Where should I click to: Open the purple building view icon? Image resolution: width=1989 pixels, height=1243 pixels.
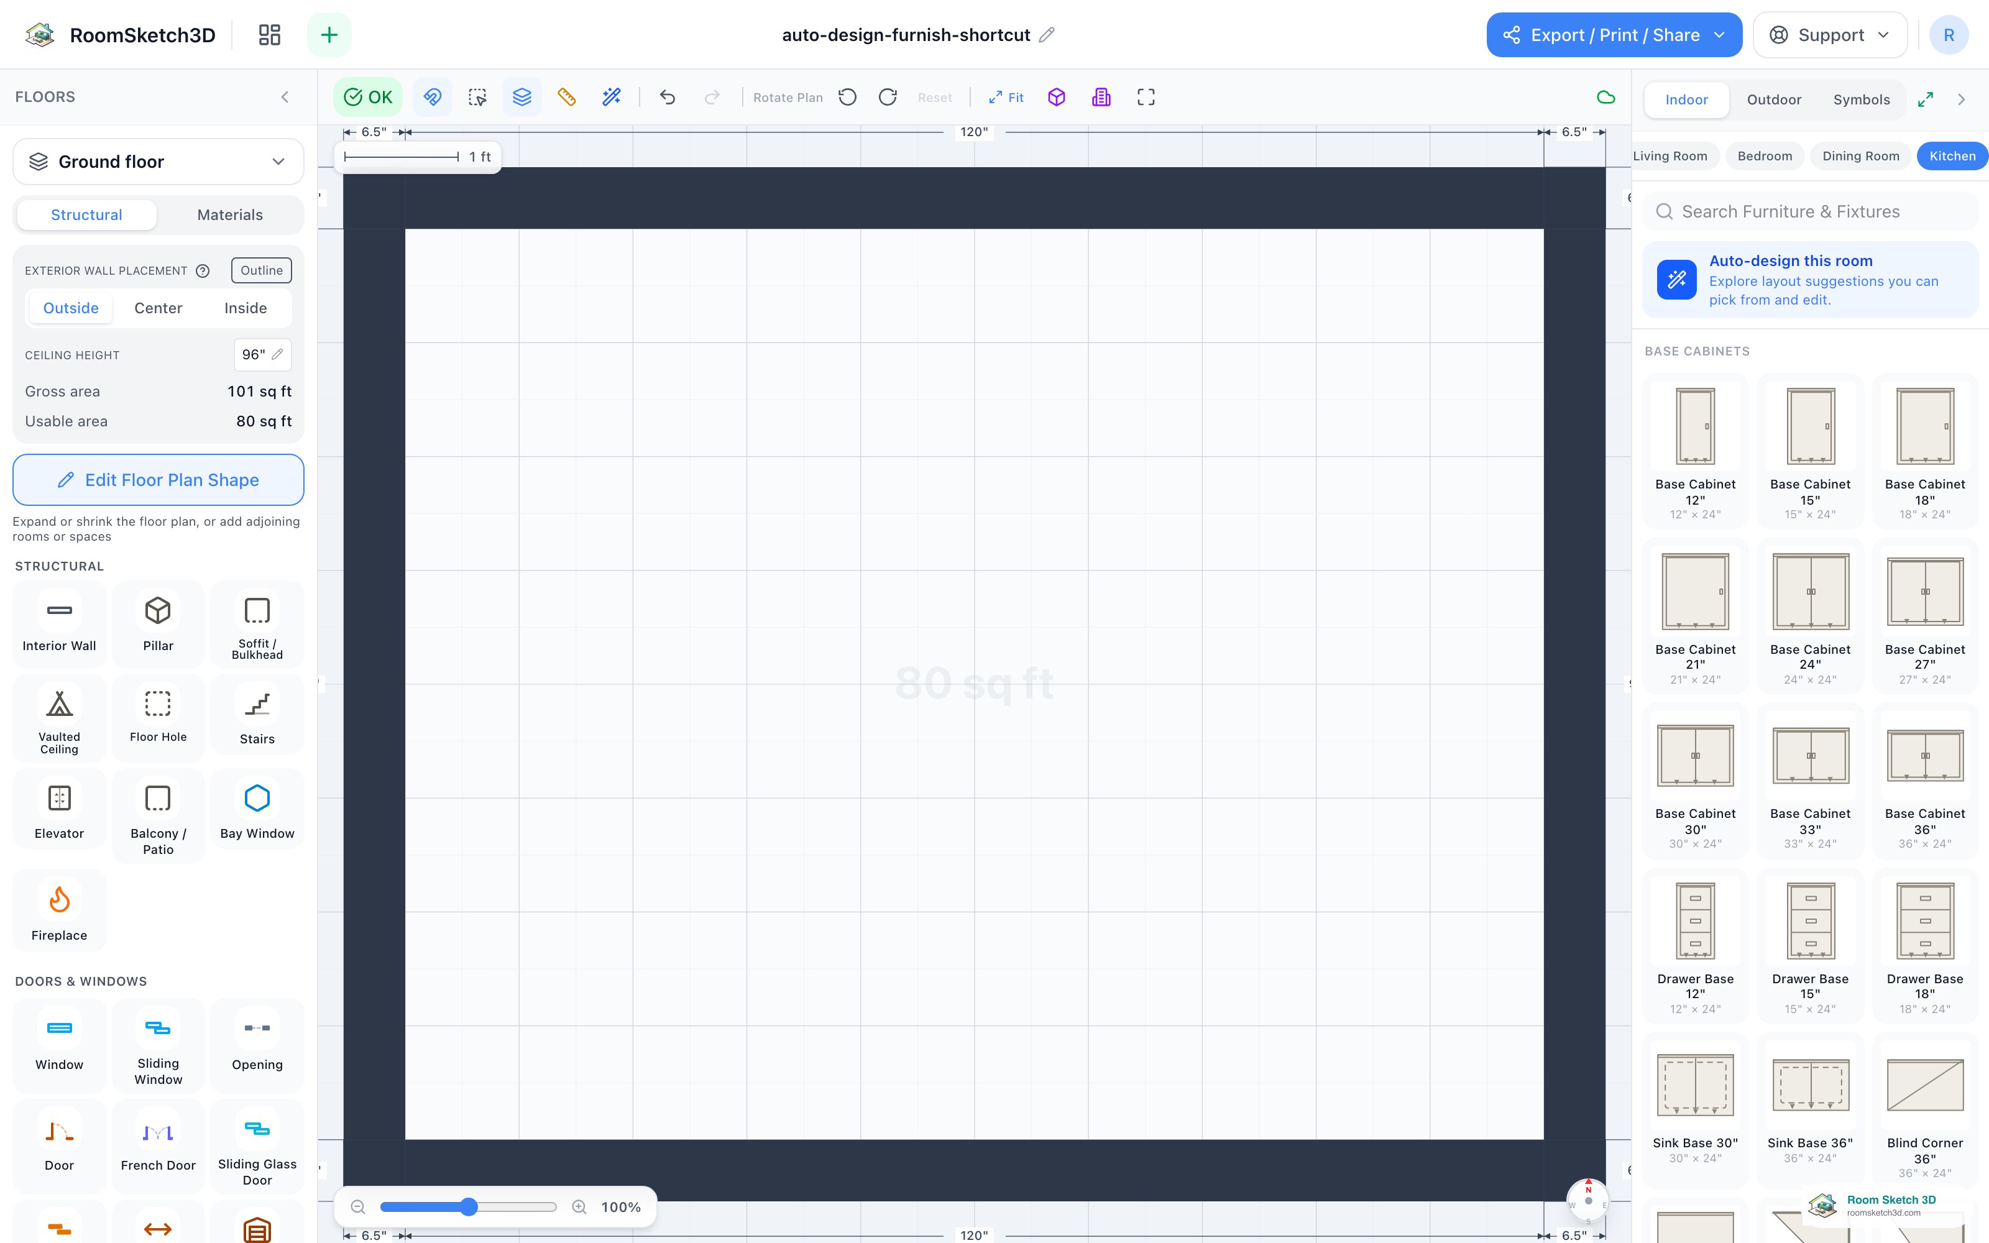pyautogui.click(x=1101, y=97)
